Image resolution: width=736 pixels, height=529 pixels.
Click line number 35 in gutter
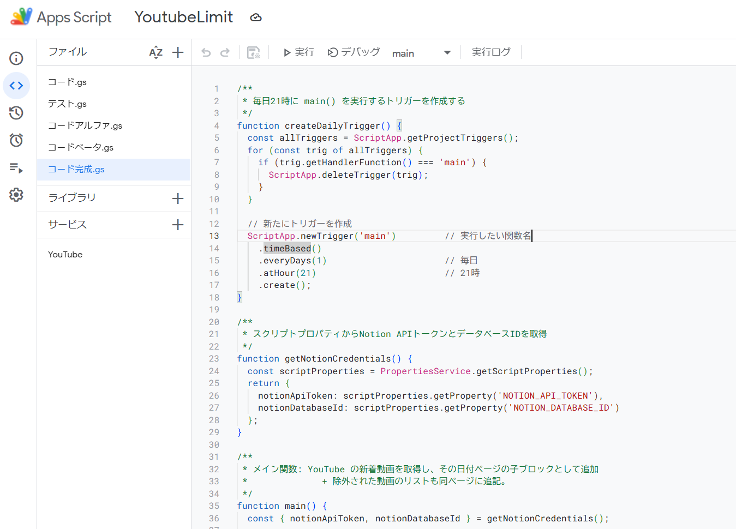[x=214, y=506]
